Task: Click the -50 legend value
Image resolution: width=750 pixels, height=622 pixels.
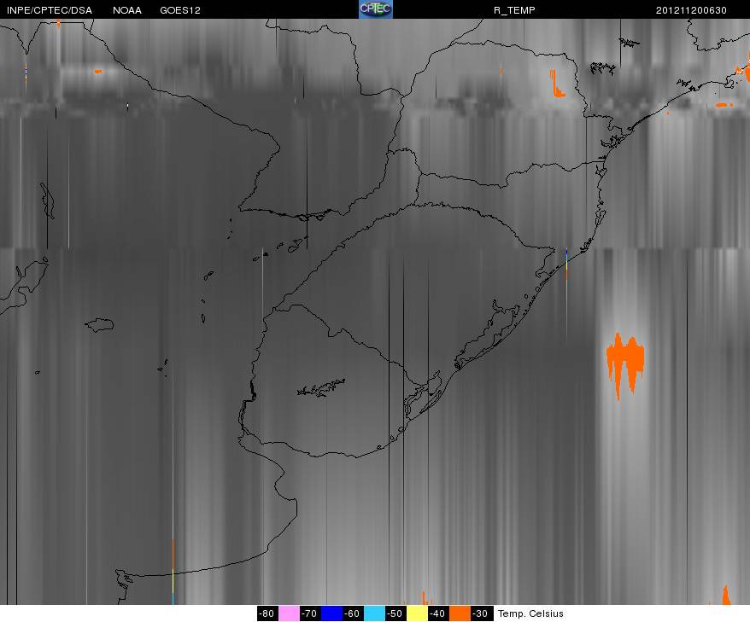Action: point(396,613)
